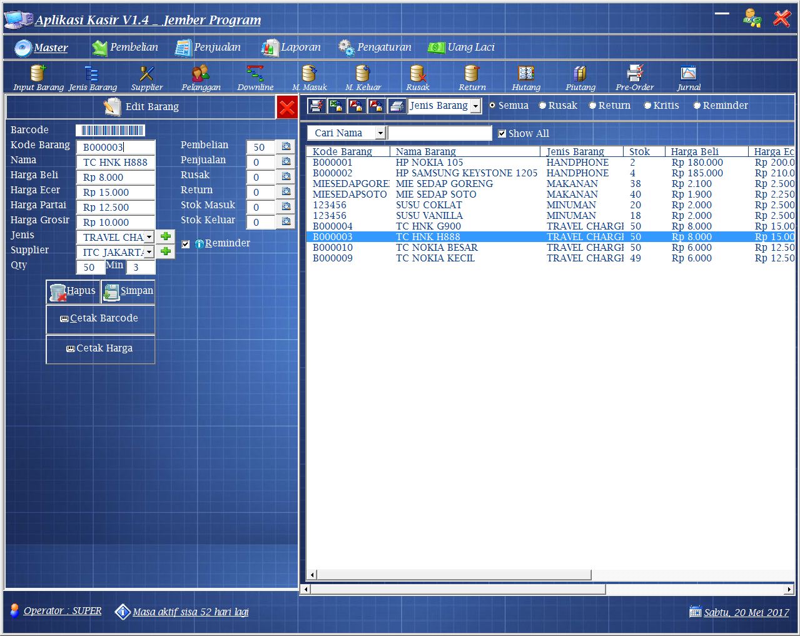Open the Input Barang tool
This screenshot has width=800, height=636.
[38, 78]
